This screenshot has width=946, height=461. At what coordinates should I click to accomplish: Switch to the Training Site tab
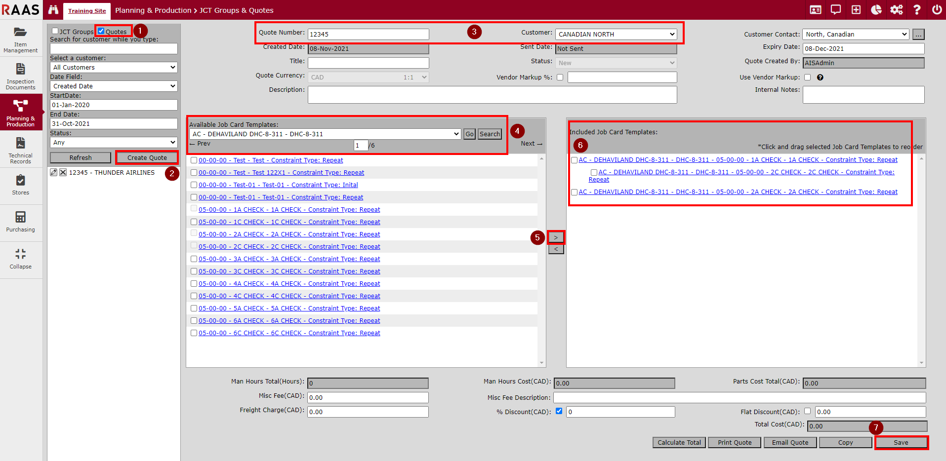tap(87, 11)
